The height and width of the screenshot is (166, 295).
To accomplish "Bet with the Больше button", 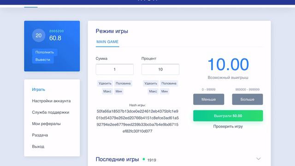I will point(248,99).
